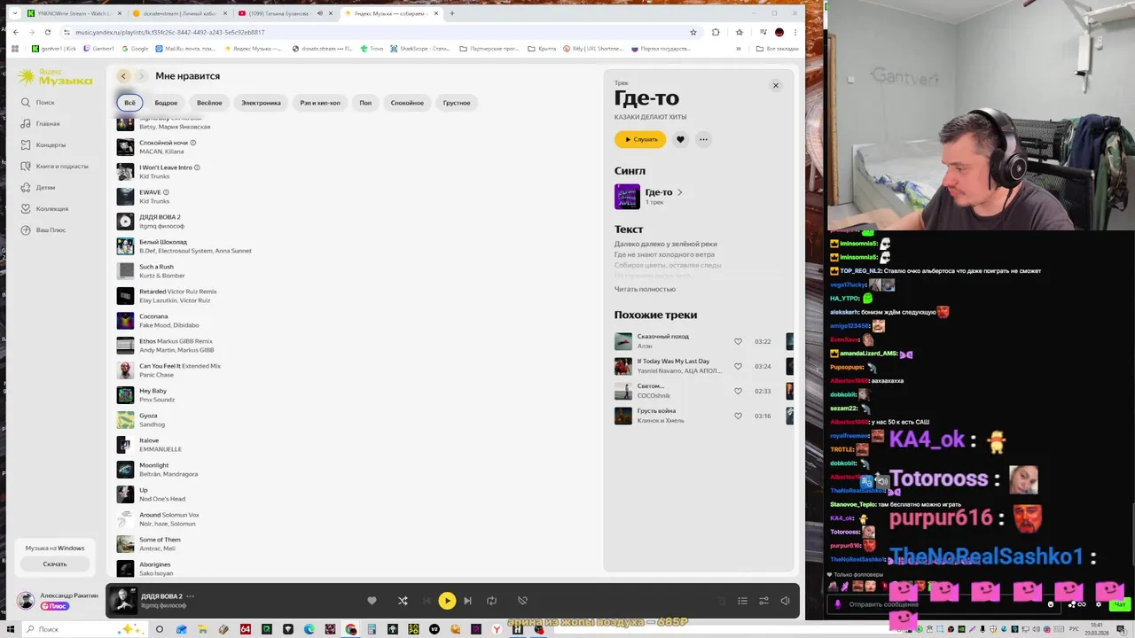
Task: Click the Слушать button for Где-то
Action: coord(640,139)
